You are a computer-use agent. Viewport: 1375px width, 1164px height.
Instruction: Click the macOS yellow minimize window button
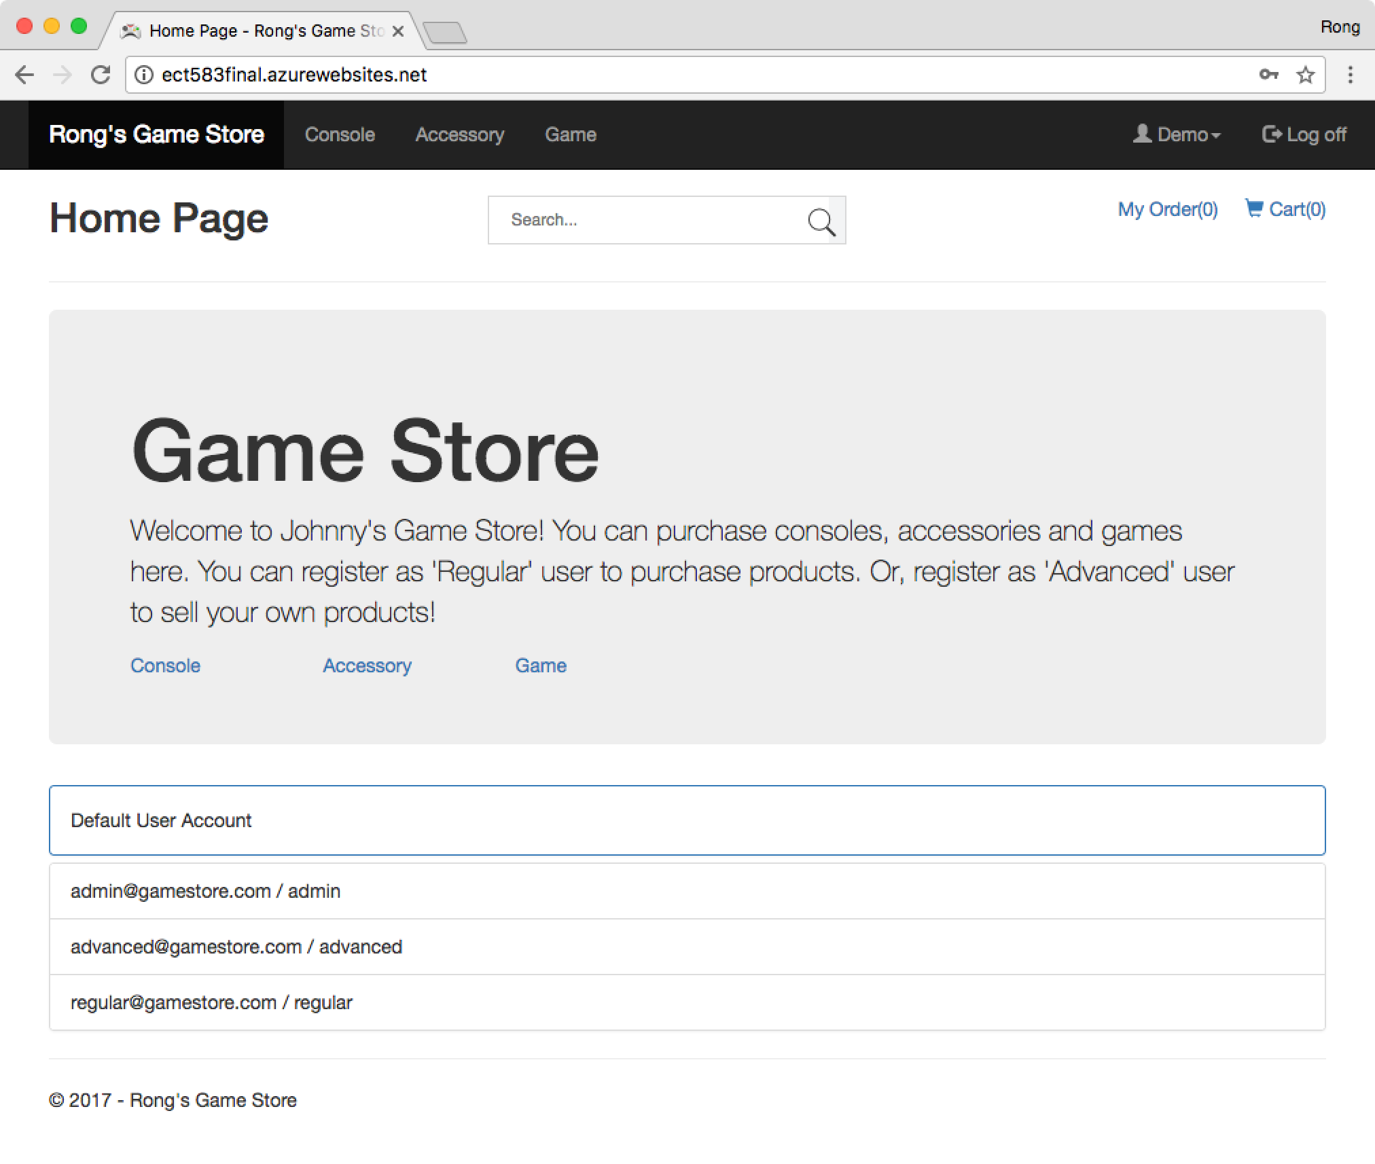point(52,26)
